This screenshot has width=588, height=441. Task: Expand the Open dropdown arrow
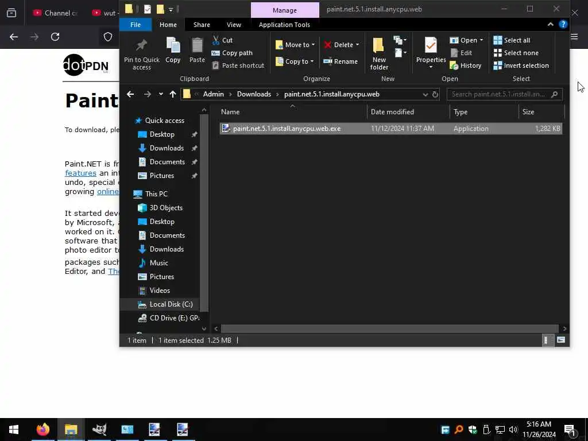[482, 40]
